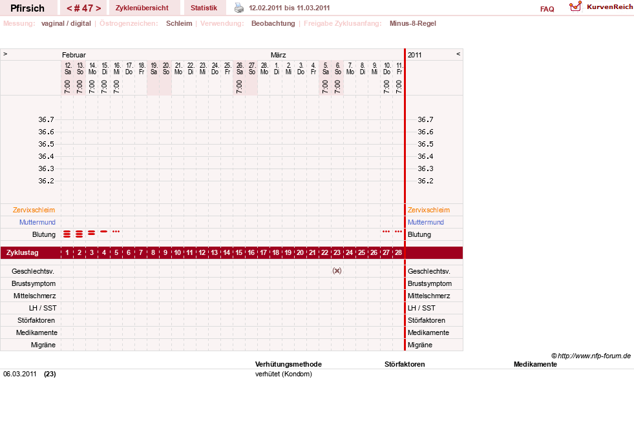
Task: Click right-side Muttermund label
Action: tap(426, 222)
